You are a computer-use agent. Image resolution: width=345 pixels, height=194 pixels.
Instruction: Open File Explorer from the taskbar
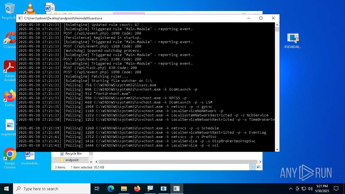tap(124, 189)
